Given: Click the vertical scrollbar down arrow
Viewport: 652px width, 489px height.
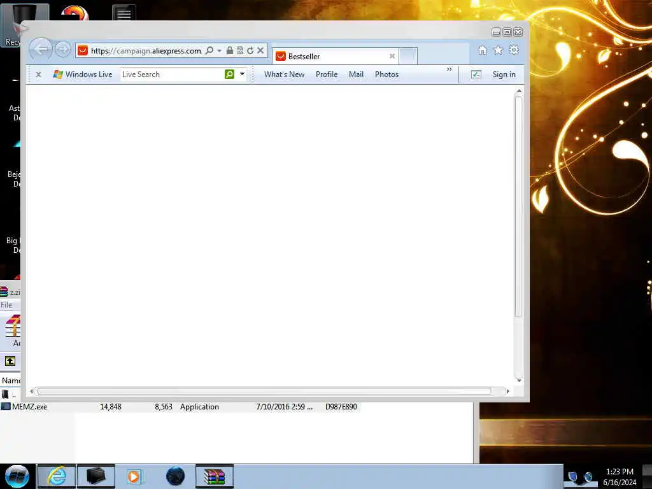Looking at the screenshot, I should 518,380.
